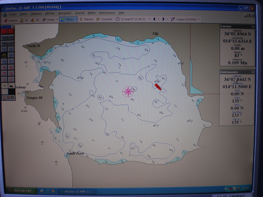
Task: Open the Fichier menu
Action: point(13,14)
